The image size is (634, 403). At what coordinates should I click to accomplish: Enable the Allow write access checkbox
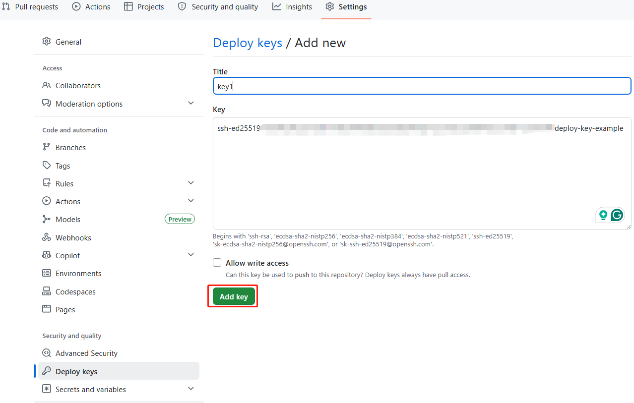point(217,263)
